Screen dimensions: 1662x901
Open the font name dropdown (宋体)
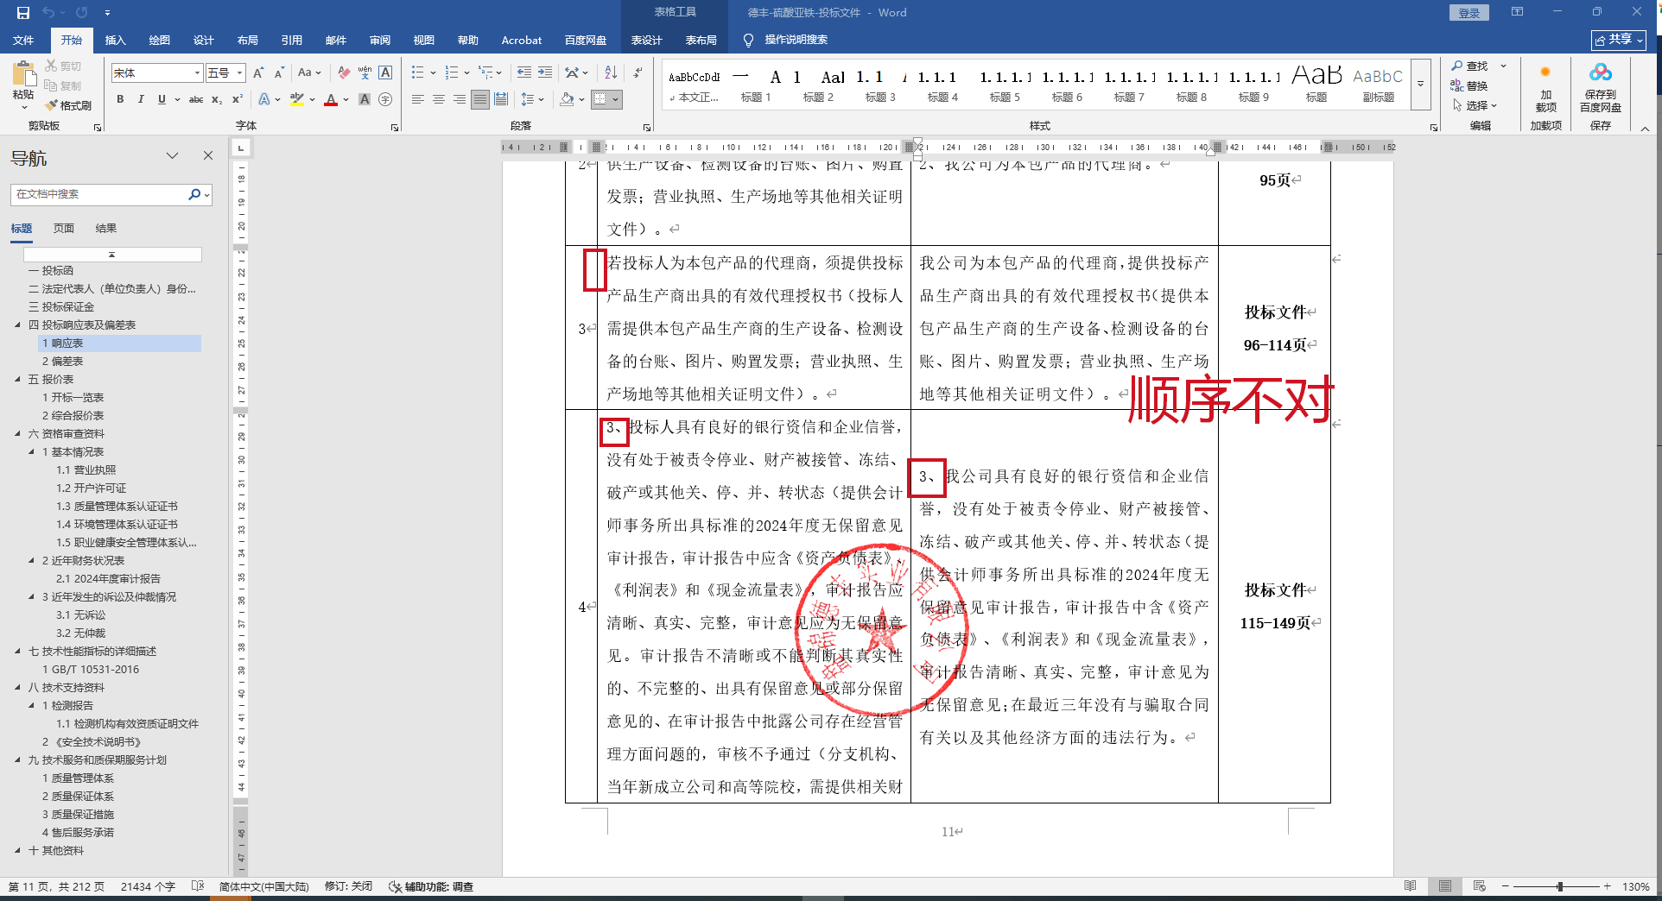[197, 73]
